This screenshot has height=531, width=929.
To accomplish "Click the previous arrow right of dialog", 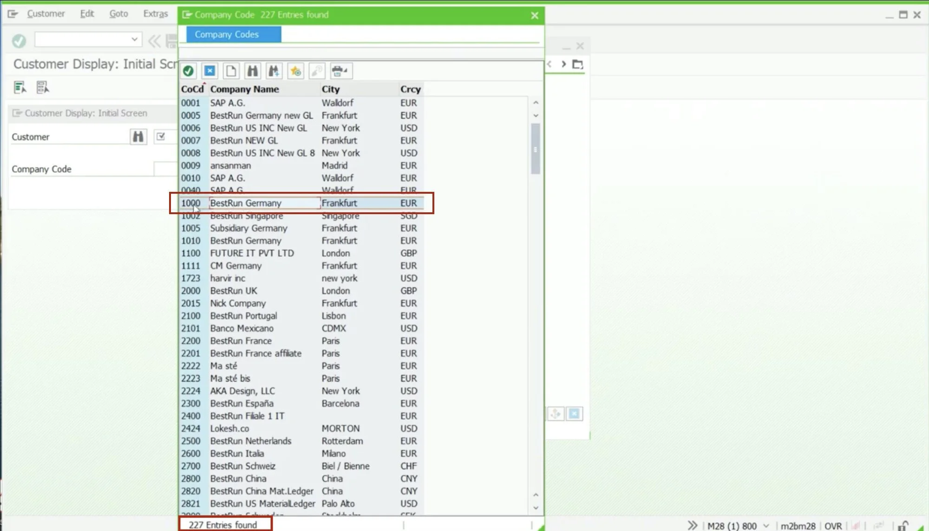I will tap(549, 64).
